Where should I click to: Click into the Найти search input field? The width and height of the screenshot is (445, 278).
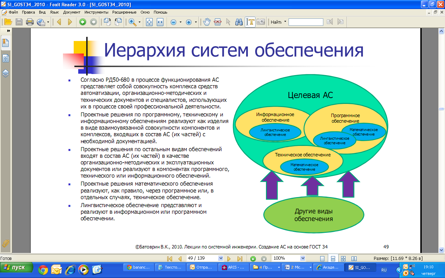point(306,22)
